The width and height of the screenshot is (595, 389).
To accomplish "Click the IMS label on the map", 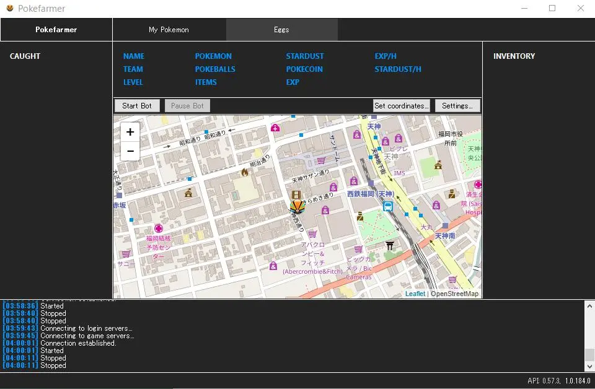I will tap(399, 173).
